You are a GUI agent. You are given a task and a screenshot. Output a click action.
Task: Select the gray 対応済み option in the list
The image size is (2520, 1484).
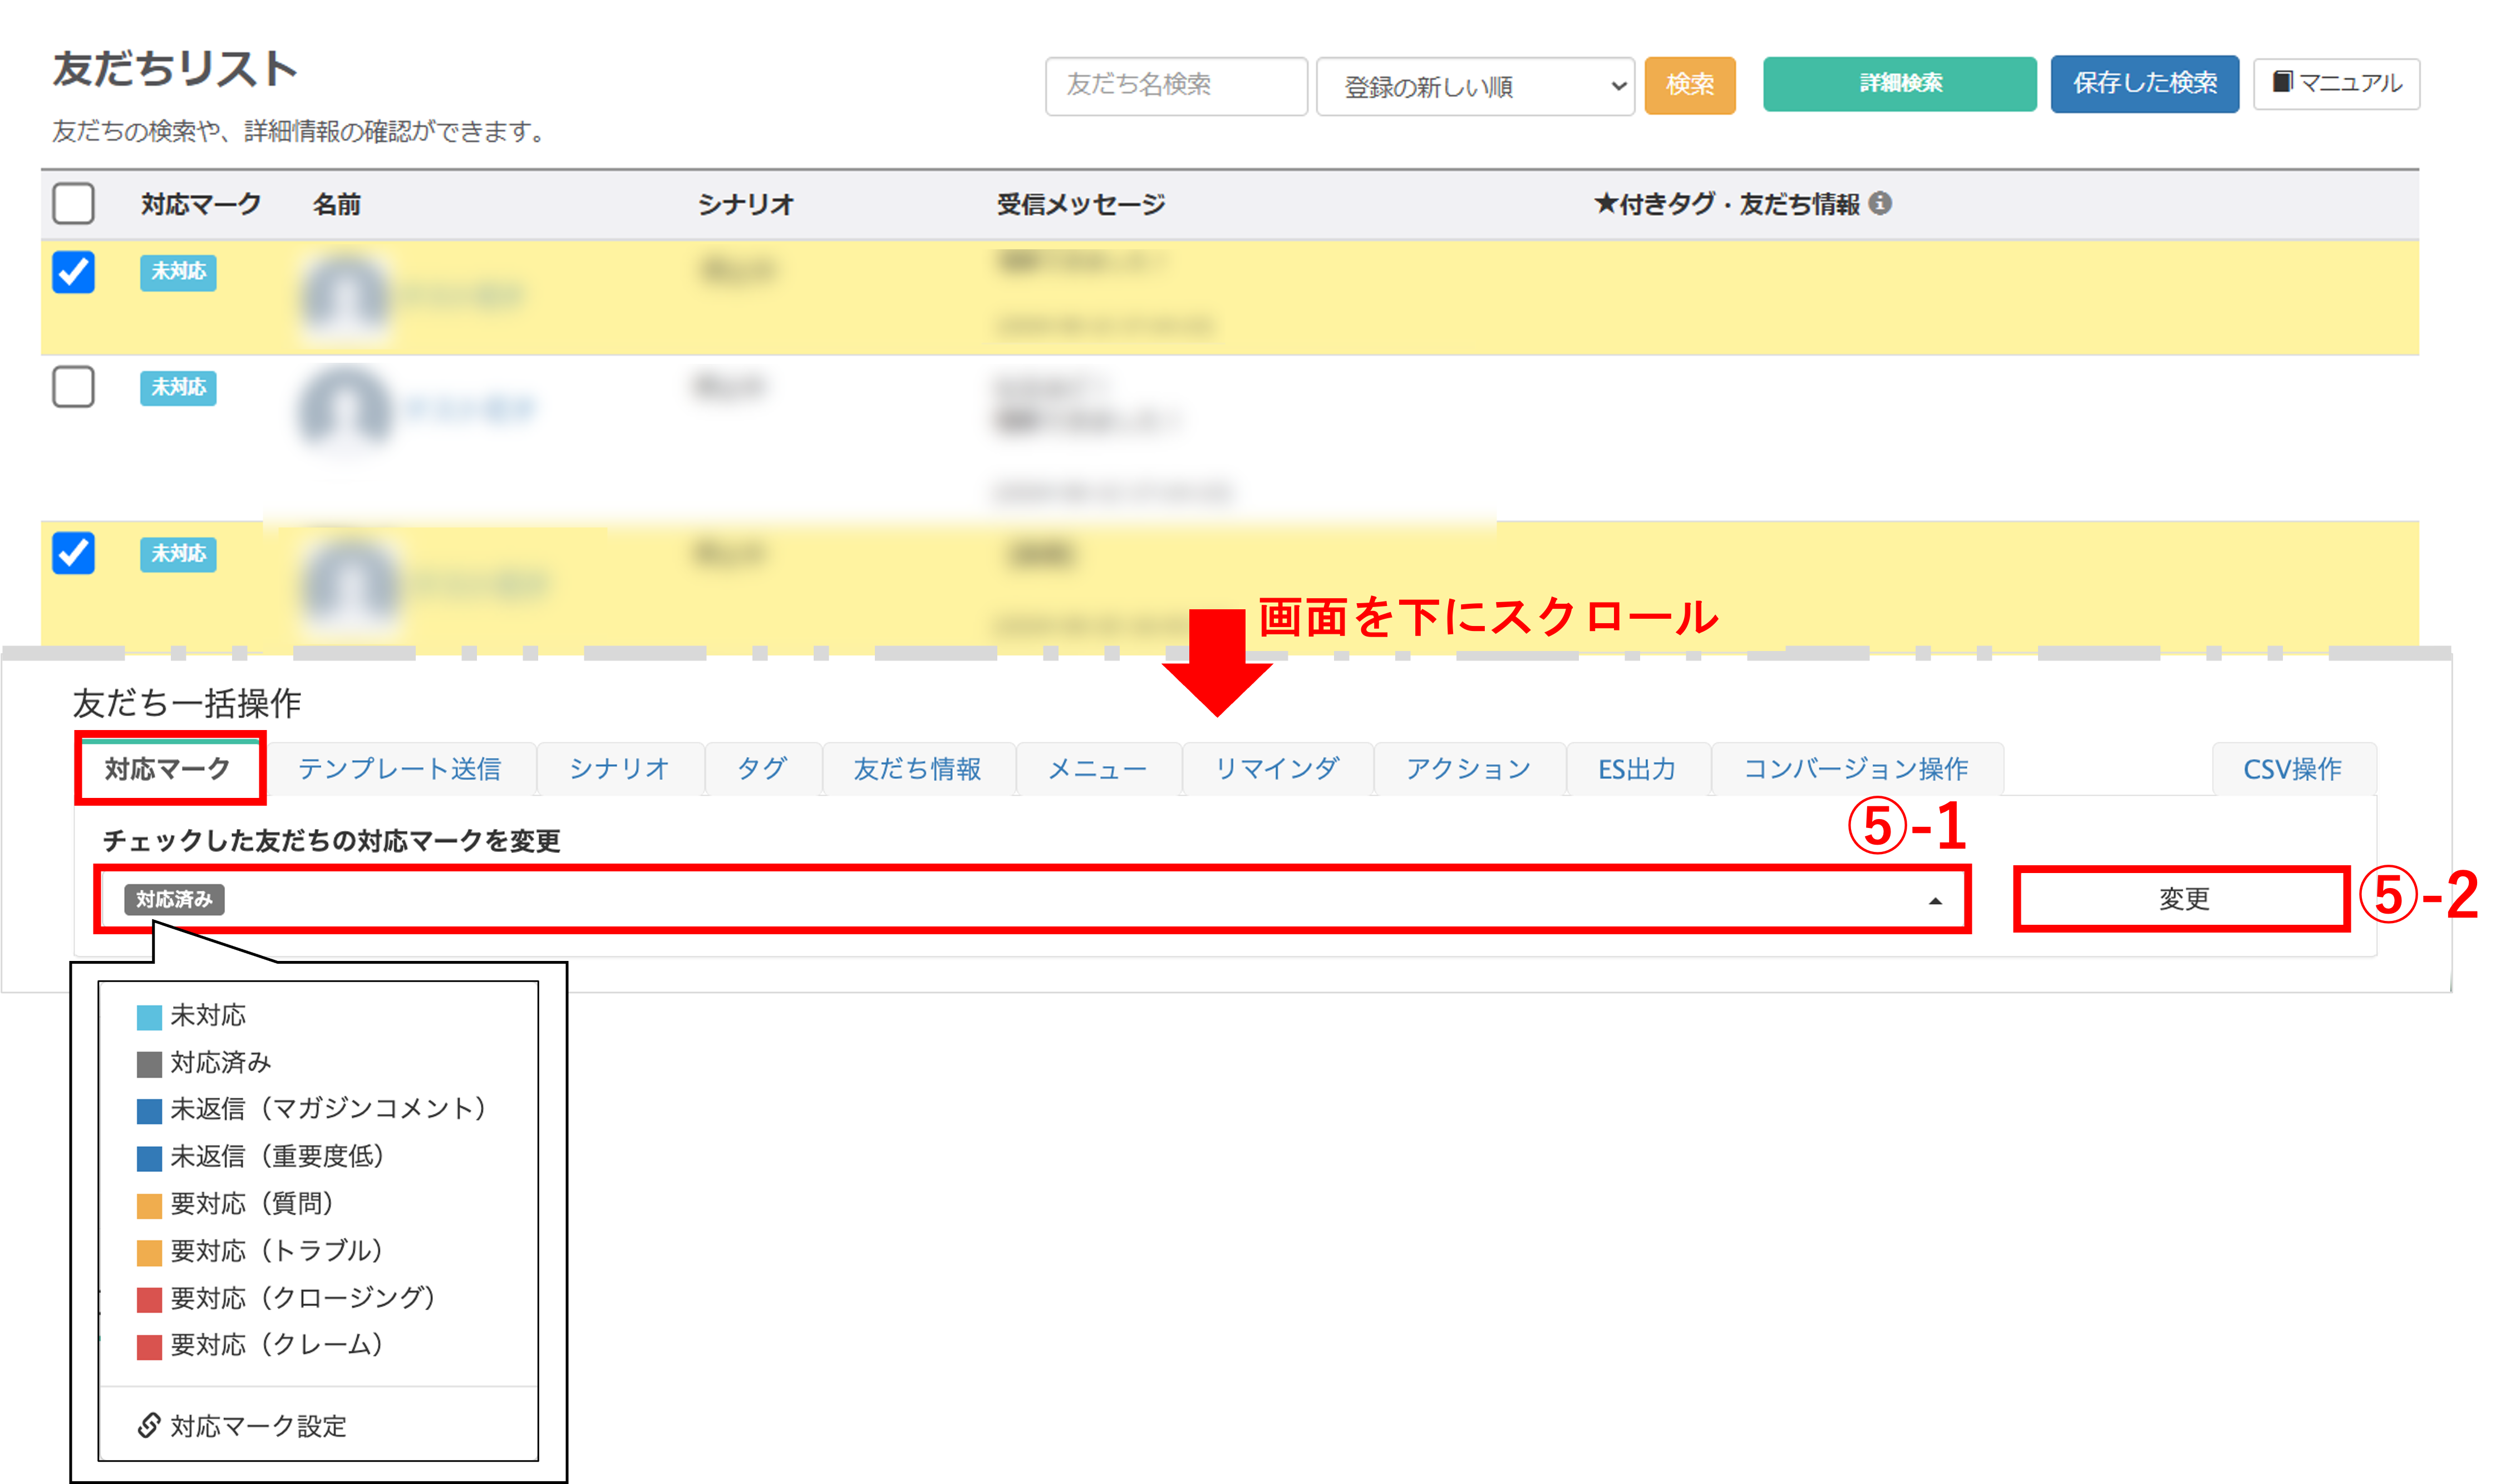click(220, 1062)
